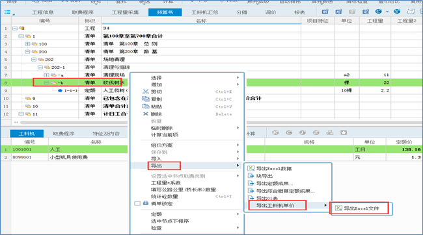Expand tree node 100
The height and width of the screenshot is (235, 423).
[x=27, y=43]
